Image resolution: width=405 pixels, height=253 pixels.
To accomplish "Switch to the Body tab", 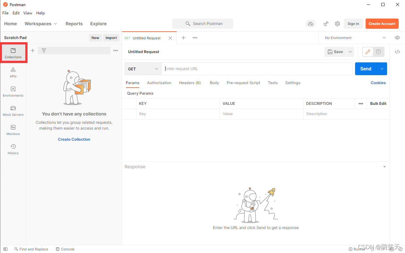I will click(x=214, y=83).
